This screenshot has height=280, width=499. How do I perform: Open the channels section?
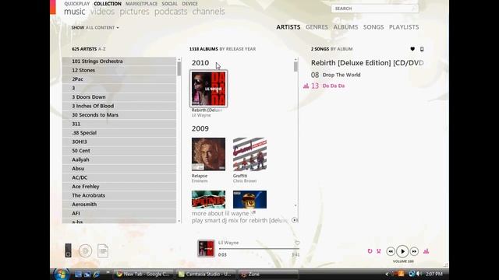pyautogui.click(x=208, y=12)
